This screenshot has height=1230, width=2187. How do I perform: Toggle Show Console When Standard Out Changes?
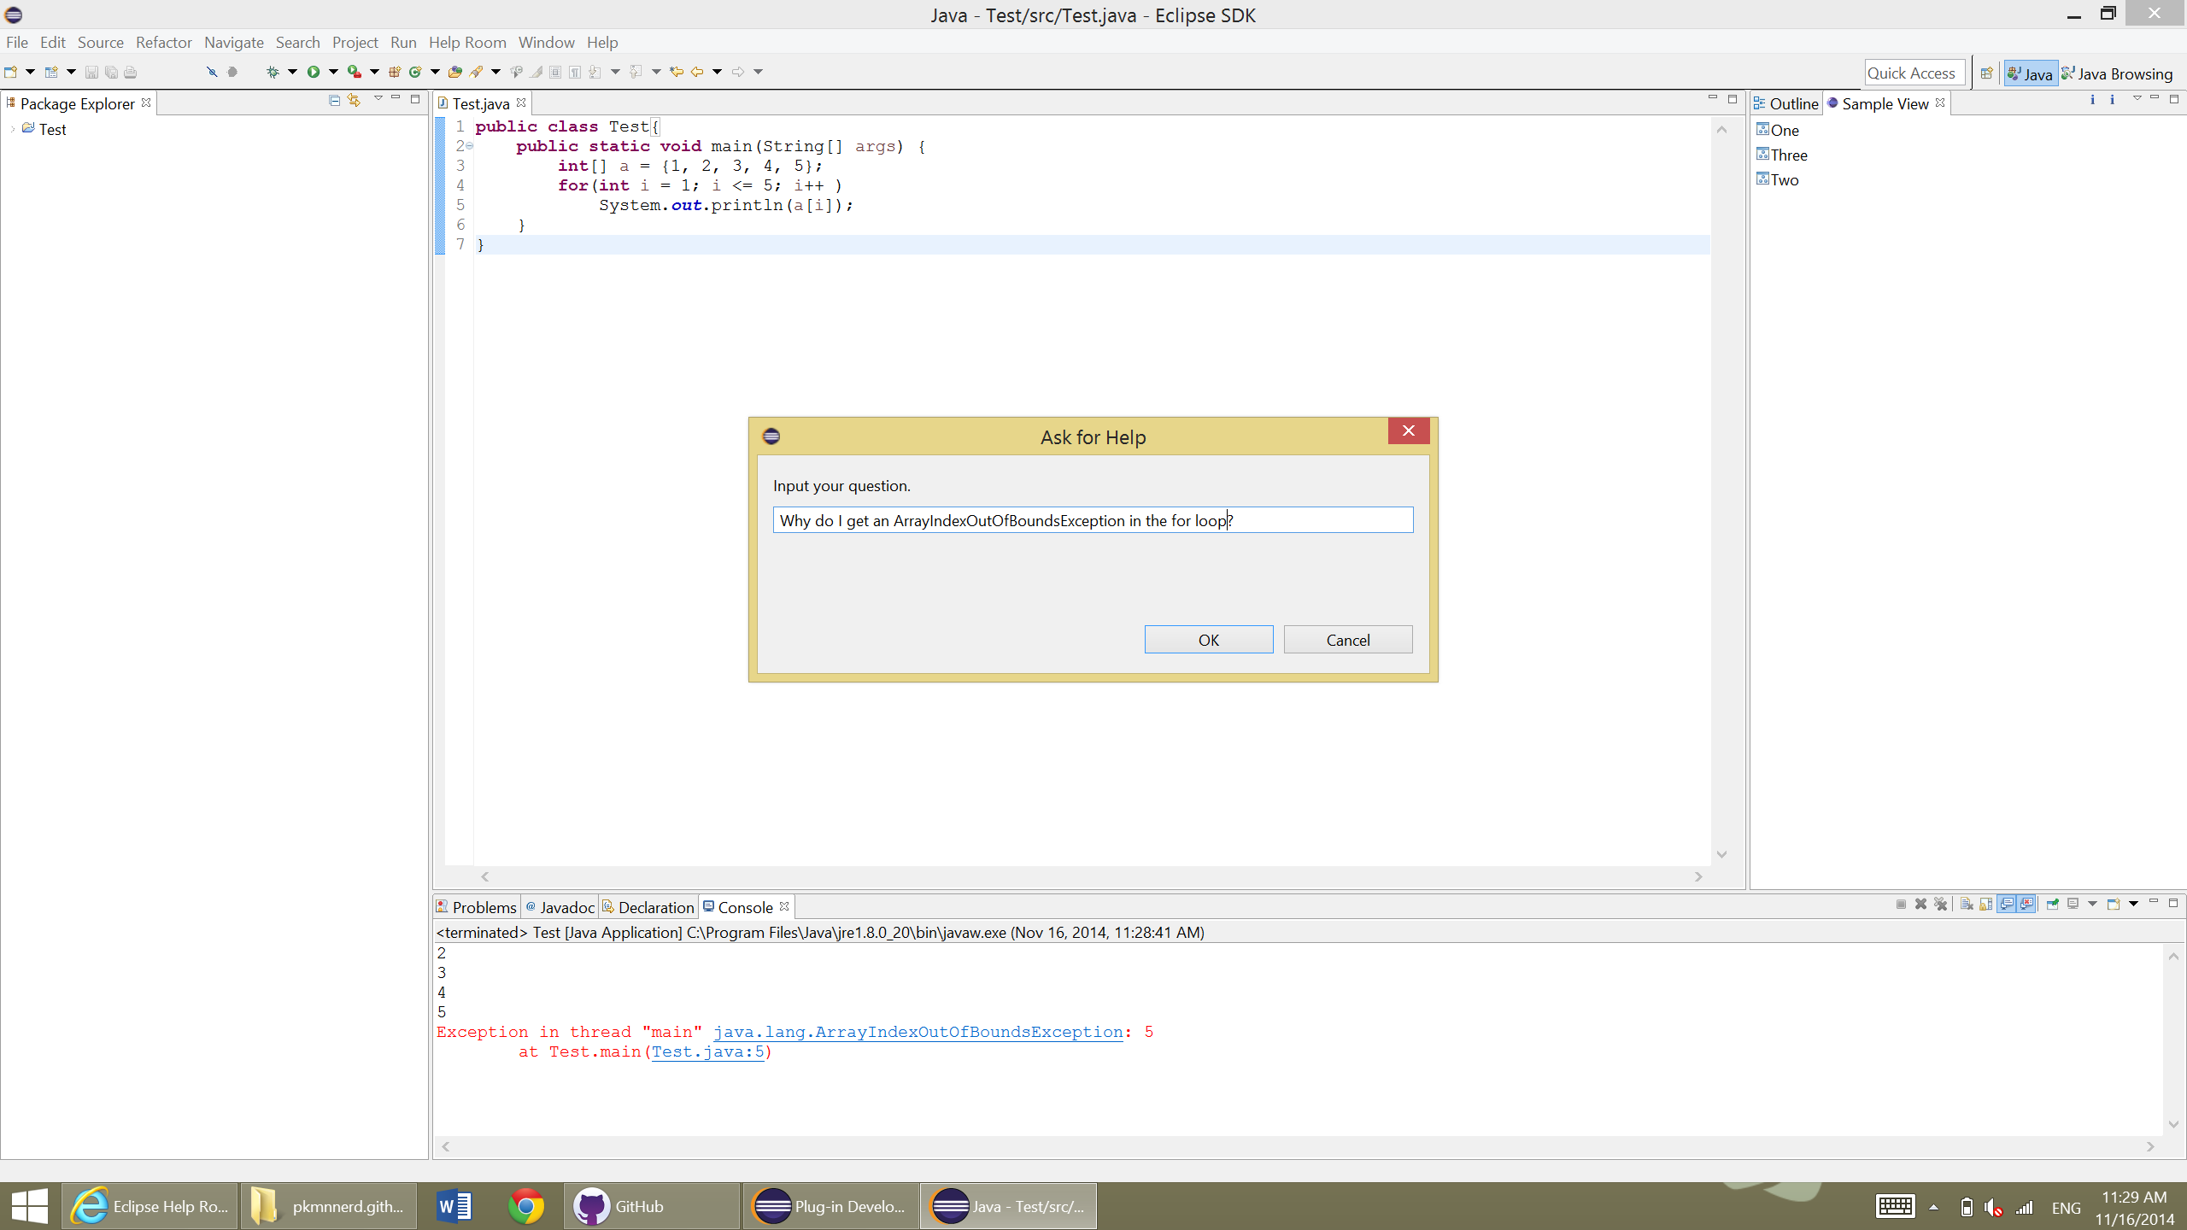2006,904
